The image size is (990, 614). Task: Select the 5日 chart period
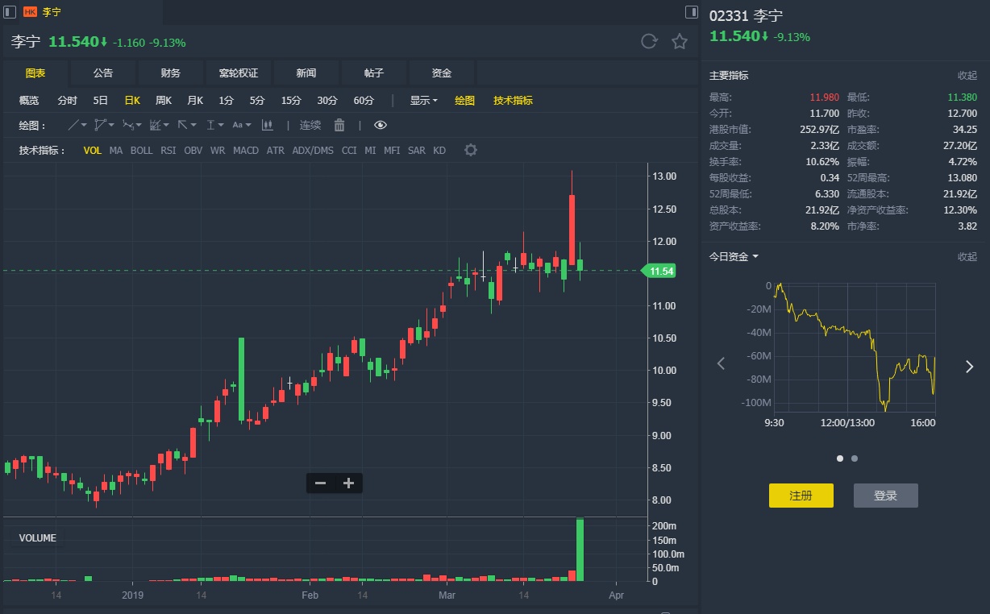click(101, 101)
